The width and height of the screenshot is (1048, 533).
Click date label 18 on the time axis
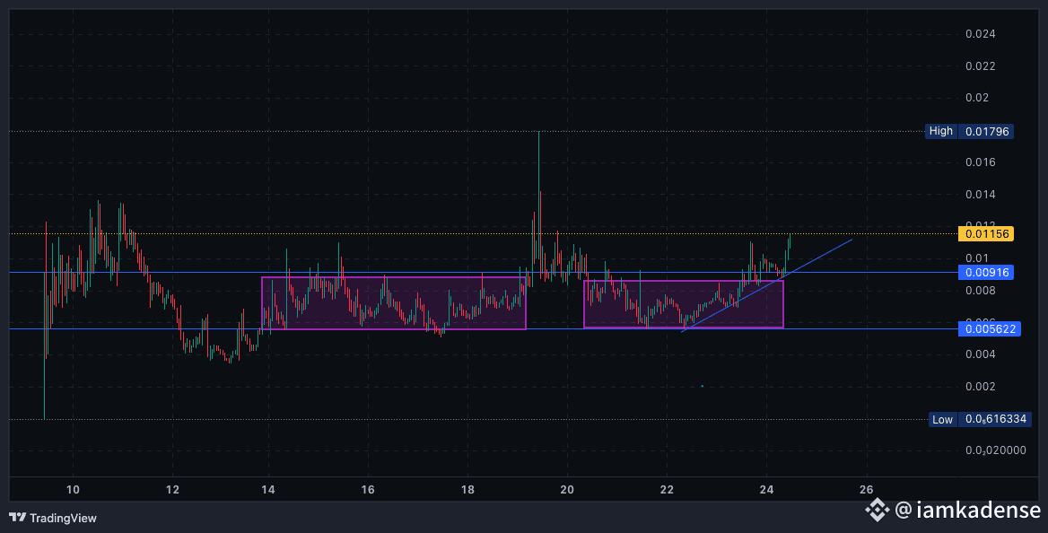coord(467,490)
